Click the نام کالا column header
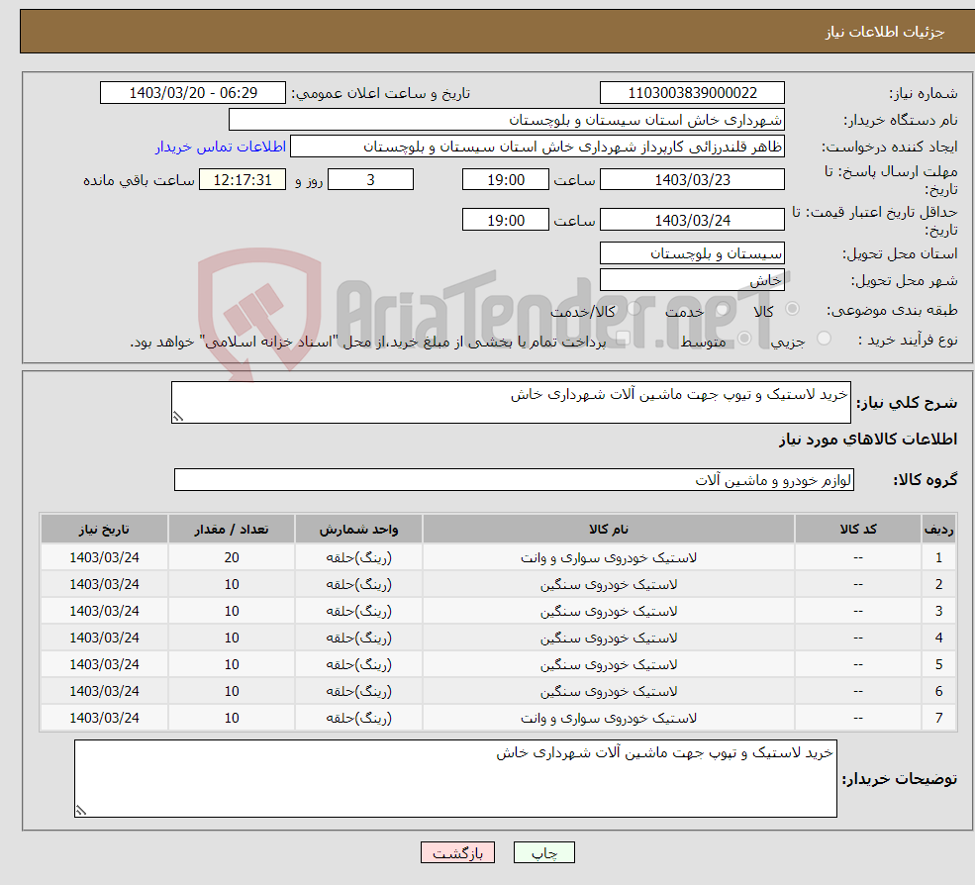Screen dimensions: 975x885 pos(609,529)
